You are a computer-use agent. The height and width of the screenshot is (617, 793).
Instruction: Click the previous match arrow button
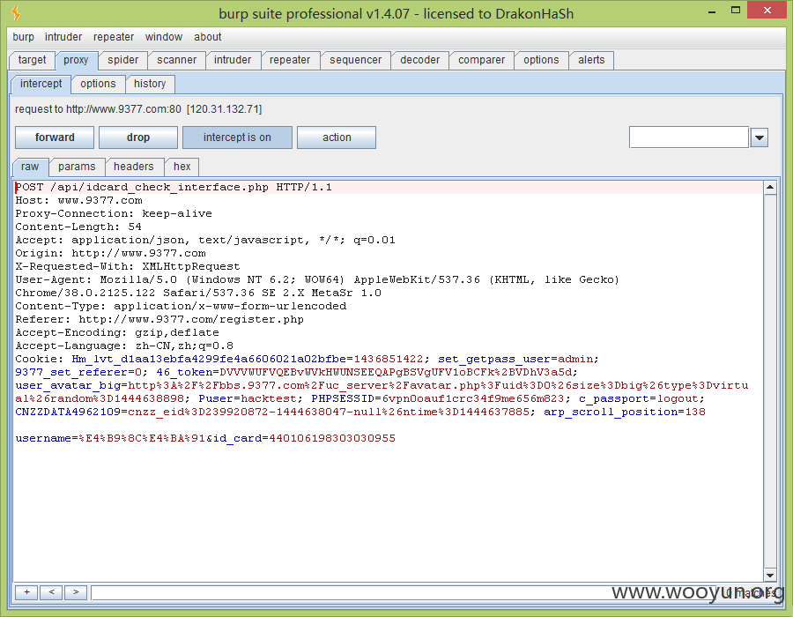pyautogui.click(x=51, y=592)
